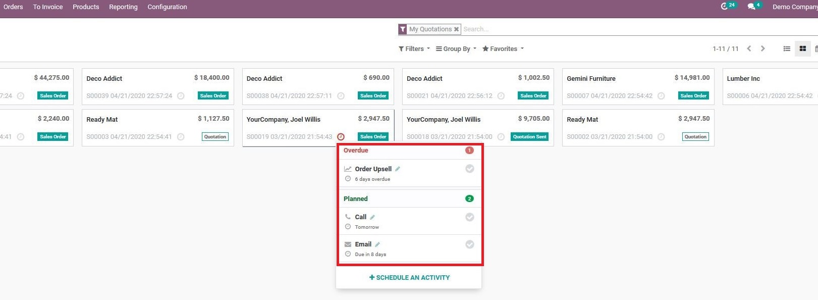Go to next page of records

pos(763,48)
